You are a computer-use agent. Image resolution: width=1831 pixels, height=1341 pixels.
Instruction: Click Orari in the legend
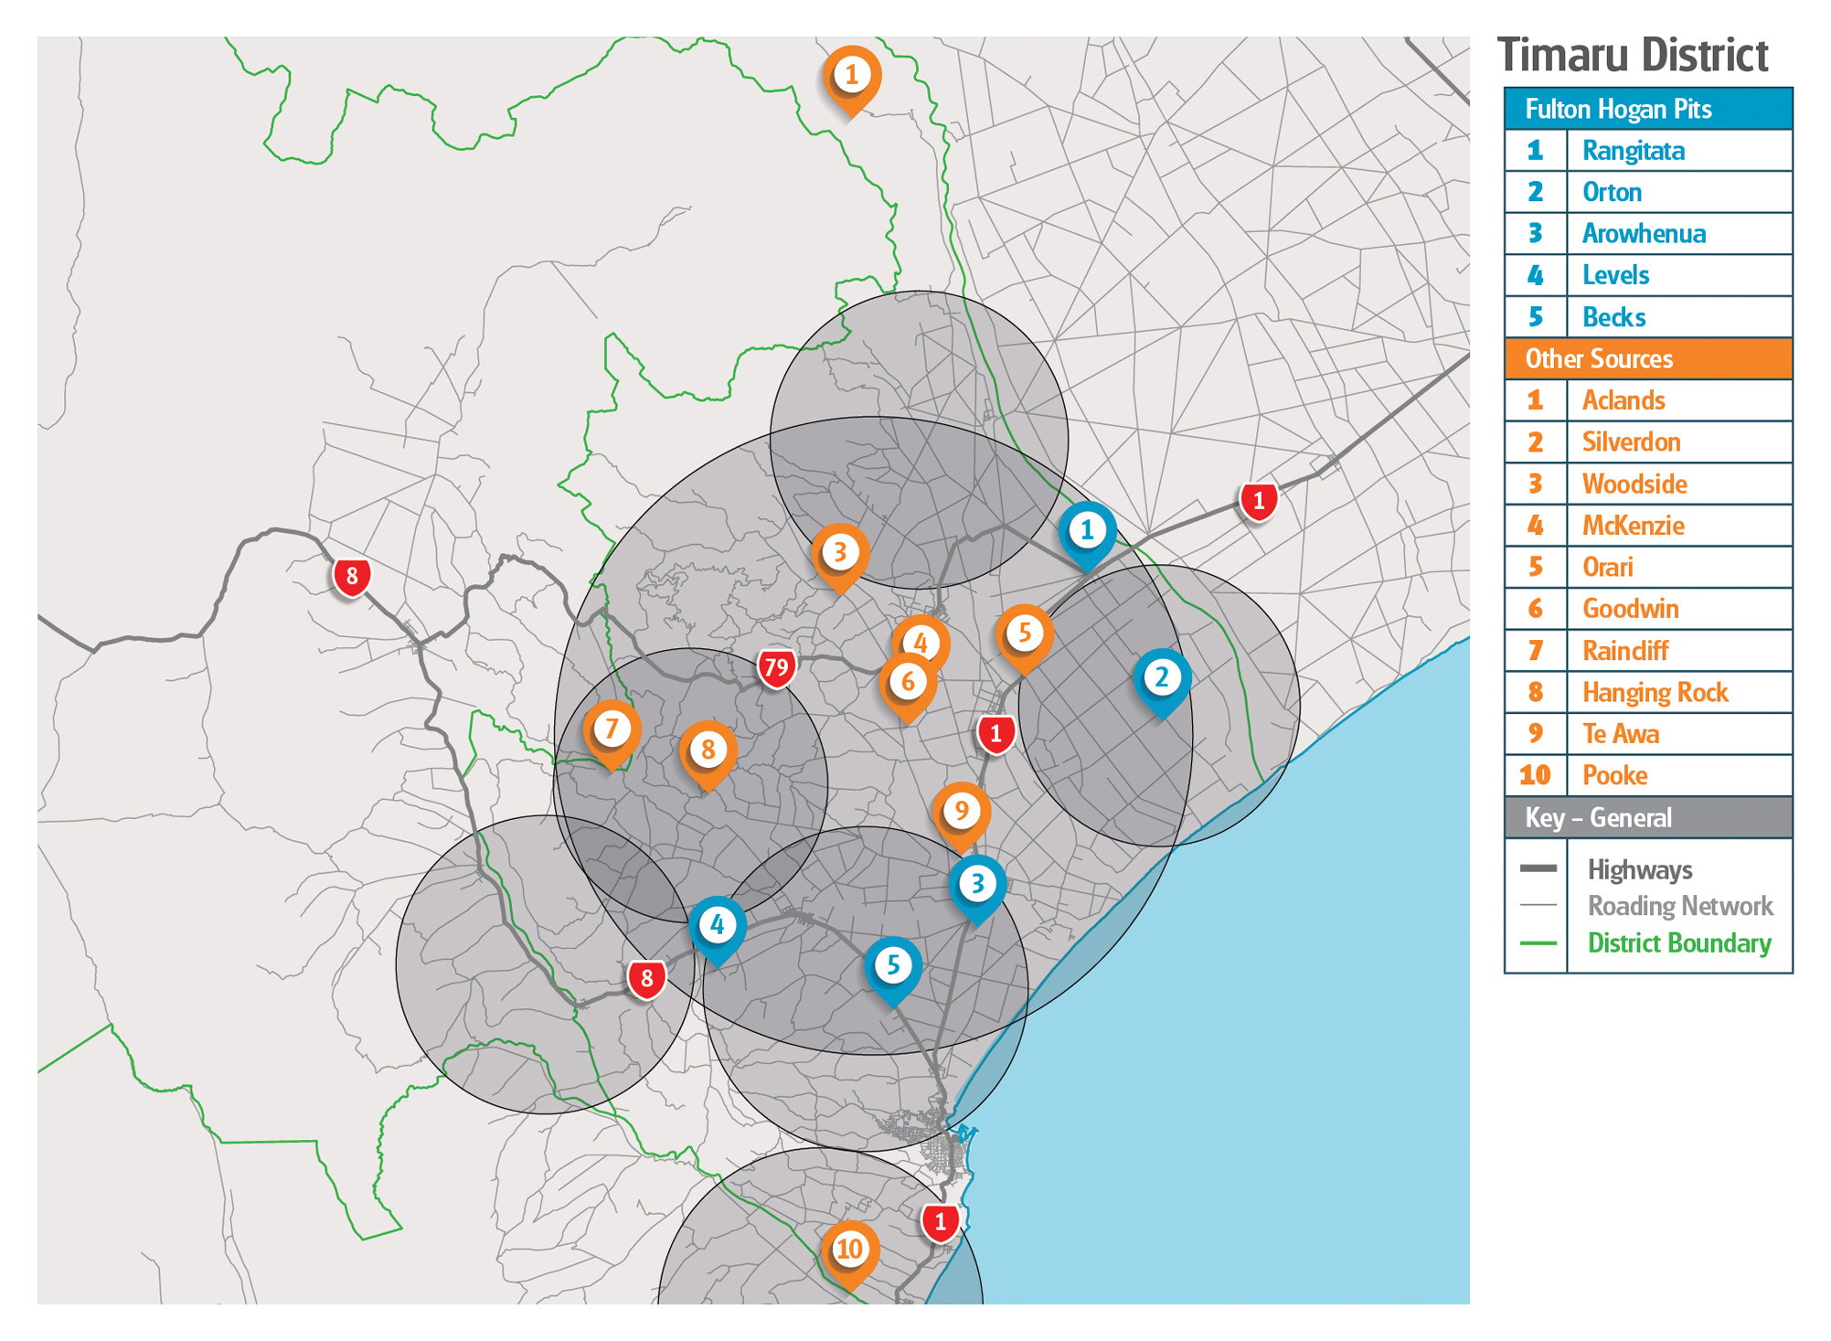(1608, 567)
